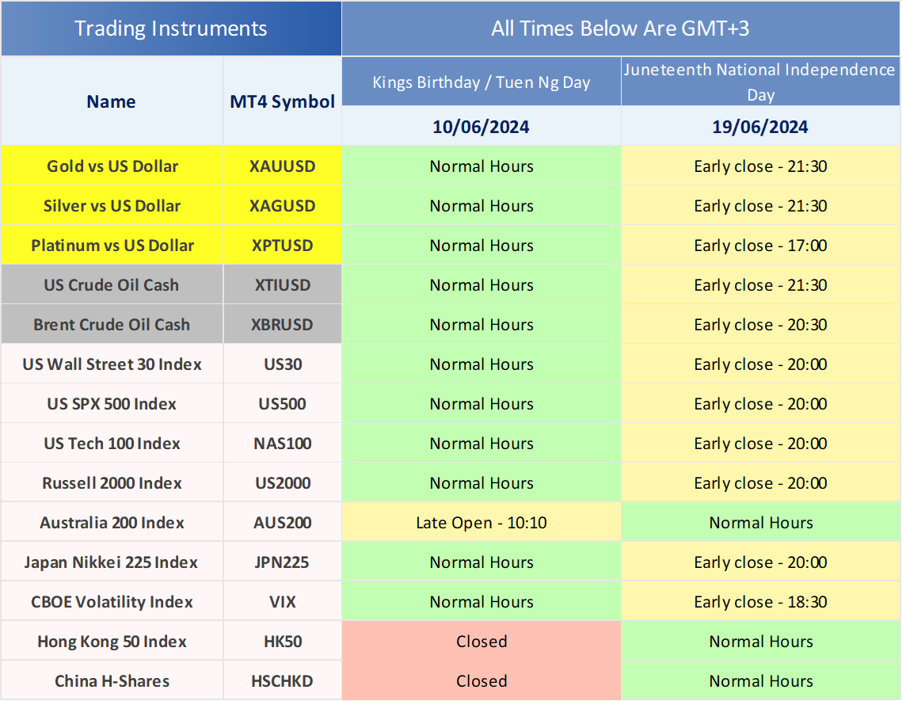This screenshot has width=902, height=701.
Task: Click Normal Hours cell for China H-Shares
Action: tap(760, 681)
